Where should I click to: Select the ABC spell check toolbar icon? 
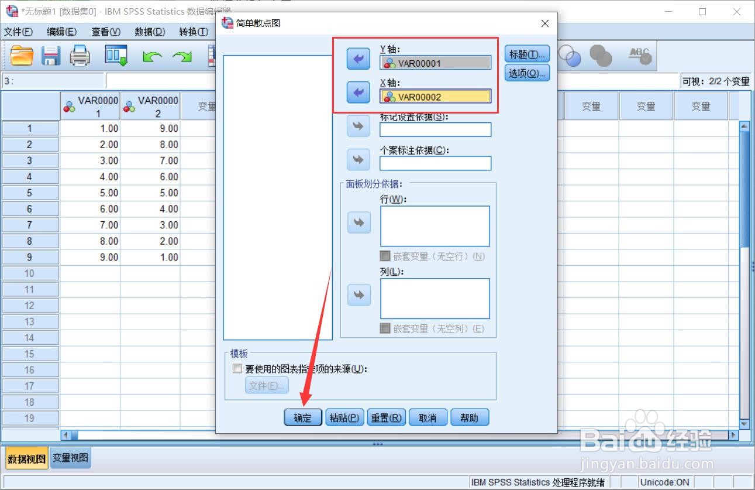(x=640, y=56)
